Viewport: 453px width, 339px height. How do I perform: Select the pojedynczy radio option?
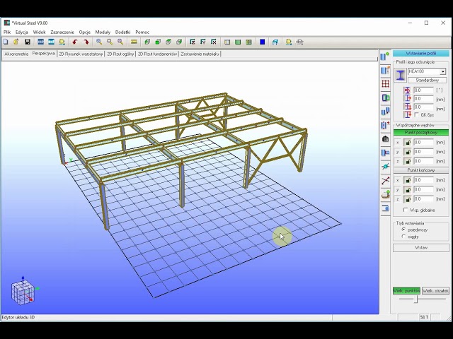click(x=403, y=230)
